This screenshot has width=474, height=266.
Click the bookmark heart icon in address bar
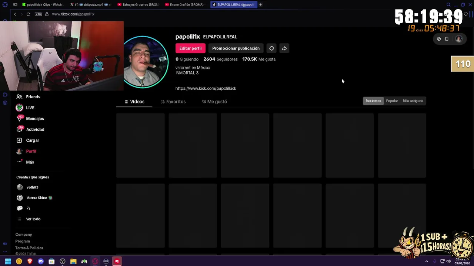click(465, 14)
